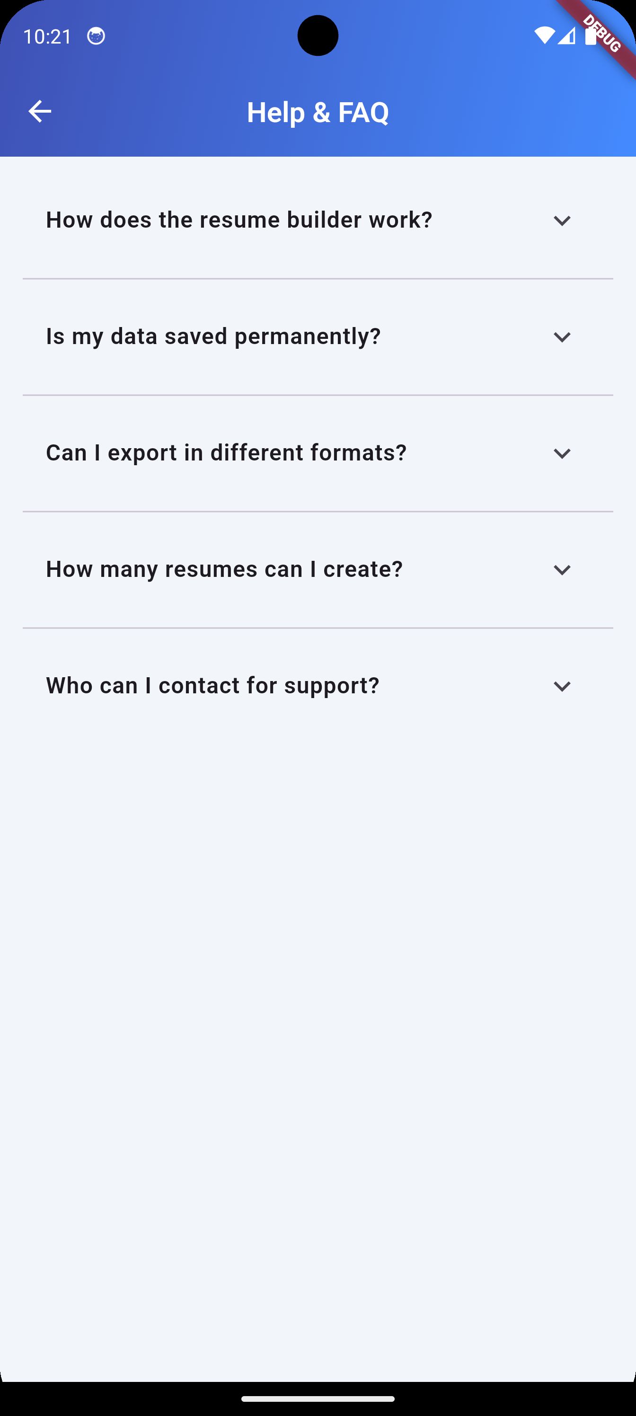Open "Who can I contact for support?" text
The width and height of the screenshot is (636, 1416).
pos(213,686)
